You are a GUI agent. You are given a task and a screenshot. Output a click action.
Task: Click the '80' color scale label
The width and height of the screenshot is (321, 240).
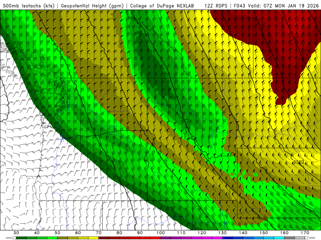[119, 233]
